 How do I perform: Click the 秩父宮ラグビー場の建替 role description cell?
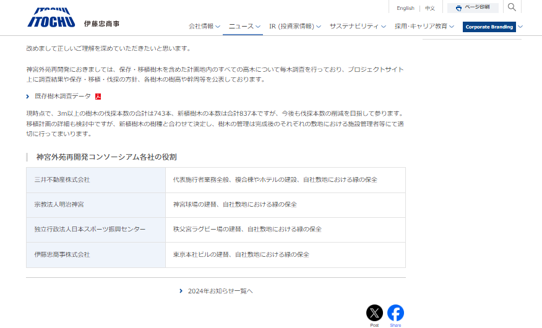tap(285, 230)
